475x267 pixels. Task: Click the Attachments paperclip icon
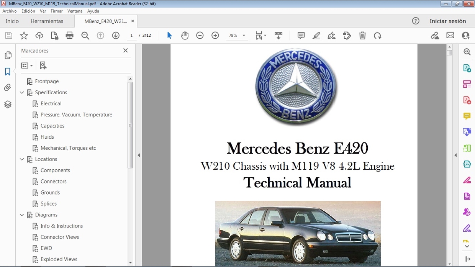coord(8,87)
